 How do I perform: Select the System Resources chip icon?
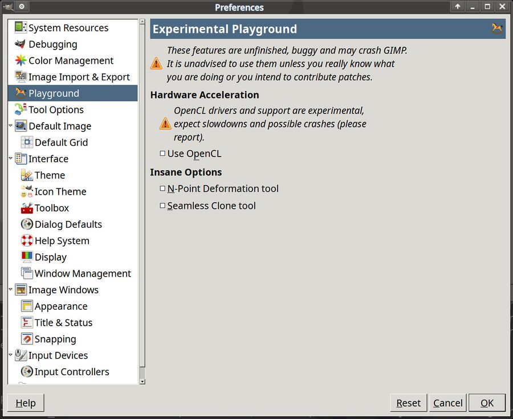click(21, 27)
